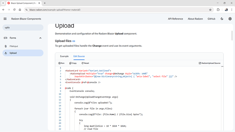The width and height of the screenshot is (235, 132).
Task: Click 'console.Log($"Files uploaded:");' line
Action: (x=93, y=103)
